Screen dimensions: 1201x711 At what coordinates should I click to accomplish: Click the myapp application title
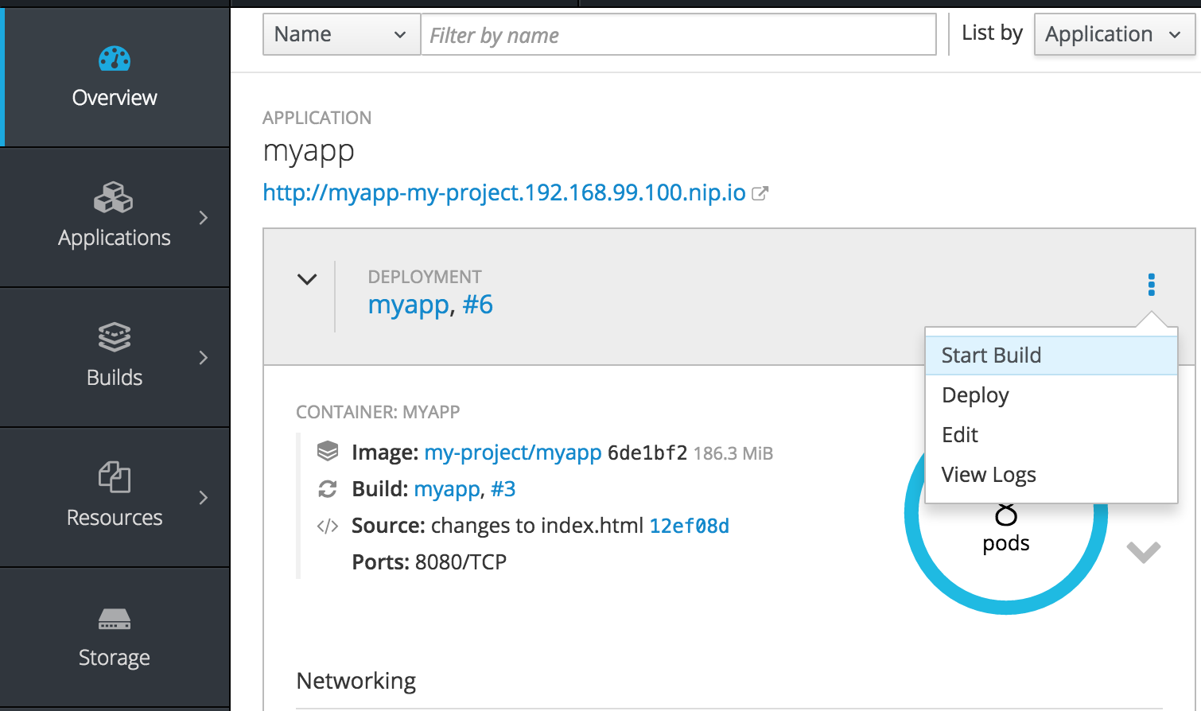click(309, 151)
